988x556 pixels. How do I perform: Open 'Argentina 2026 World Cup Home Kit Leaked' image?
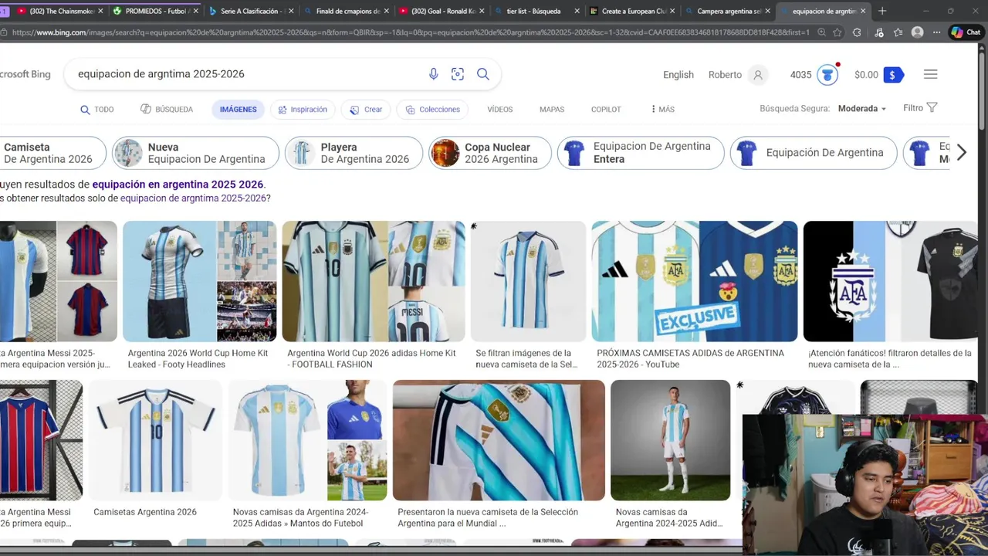[199, 281]
